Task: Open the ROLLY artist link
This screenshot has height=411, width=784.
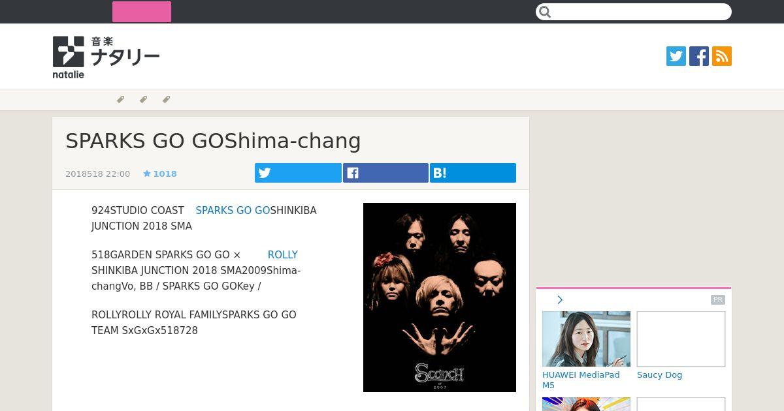Action: [x=283, y=255]
